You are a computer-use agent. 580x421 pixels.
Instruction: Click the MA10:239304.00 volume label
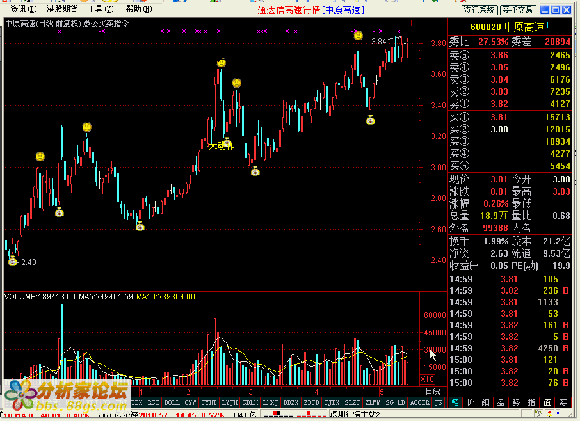[x=166, y=297]
